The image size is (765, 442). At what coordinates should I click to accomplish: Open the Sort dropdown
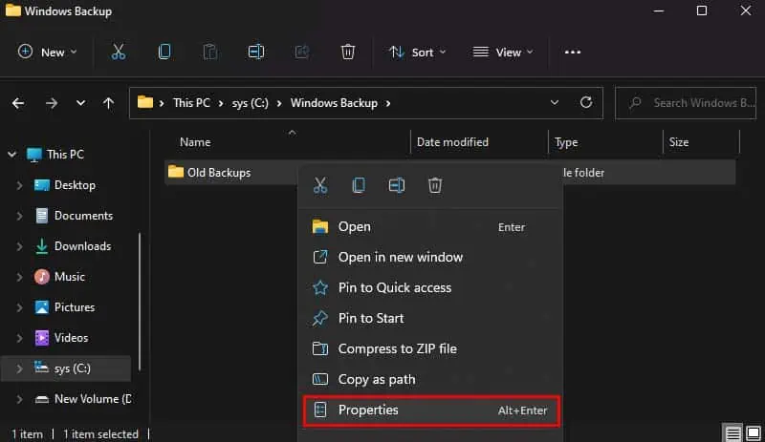click(418, 52)
